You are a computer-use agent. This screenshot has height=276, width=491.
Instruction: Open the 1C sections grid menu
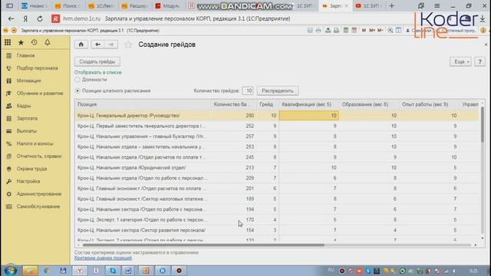click(x=8, y=42)
